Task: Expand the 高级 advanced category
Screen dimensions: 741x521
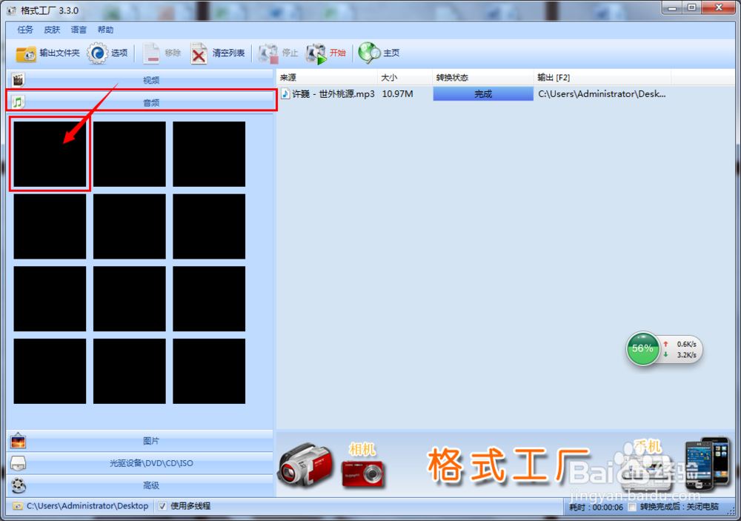Action: tap(140, 485)
